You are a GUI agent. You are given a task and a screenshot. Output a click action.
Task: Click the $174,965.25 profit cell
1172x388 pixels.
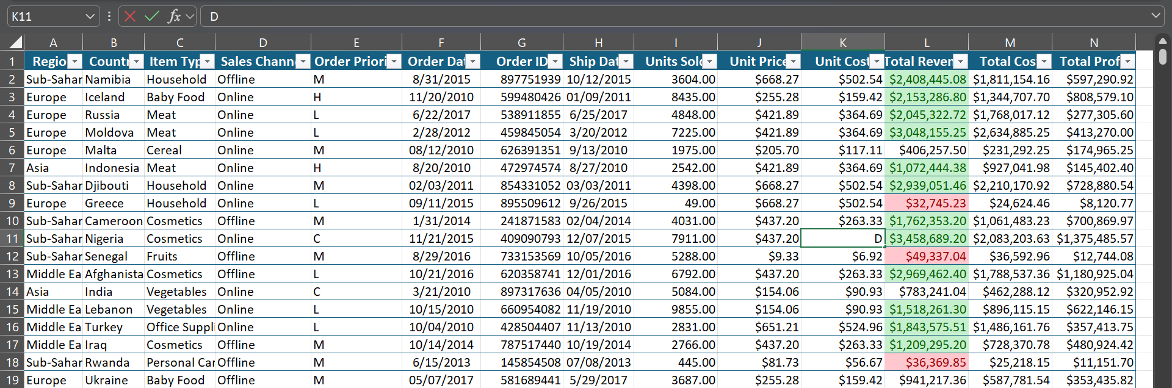[x=1093, y=150]
